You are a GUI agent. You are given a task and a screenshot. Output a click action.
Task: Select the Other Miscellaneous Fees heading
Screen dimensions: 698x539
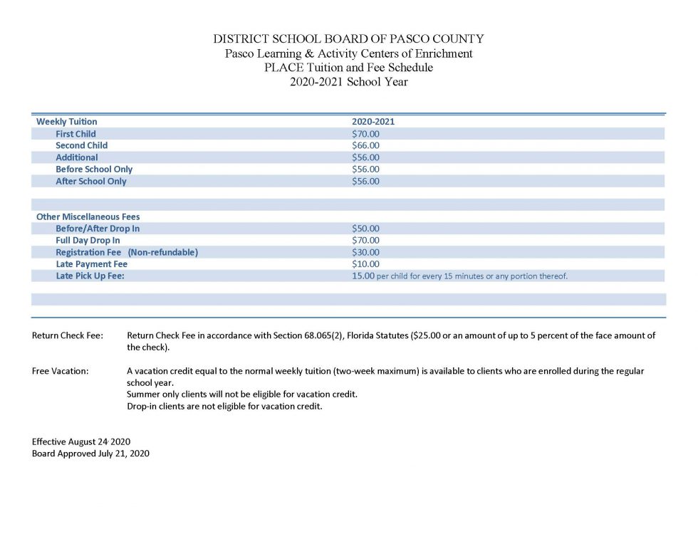point(88,216)
